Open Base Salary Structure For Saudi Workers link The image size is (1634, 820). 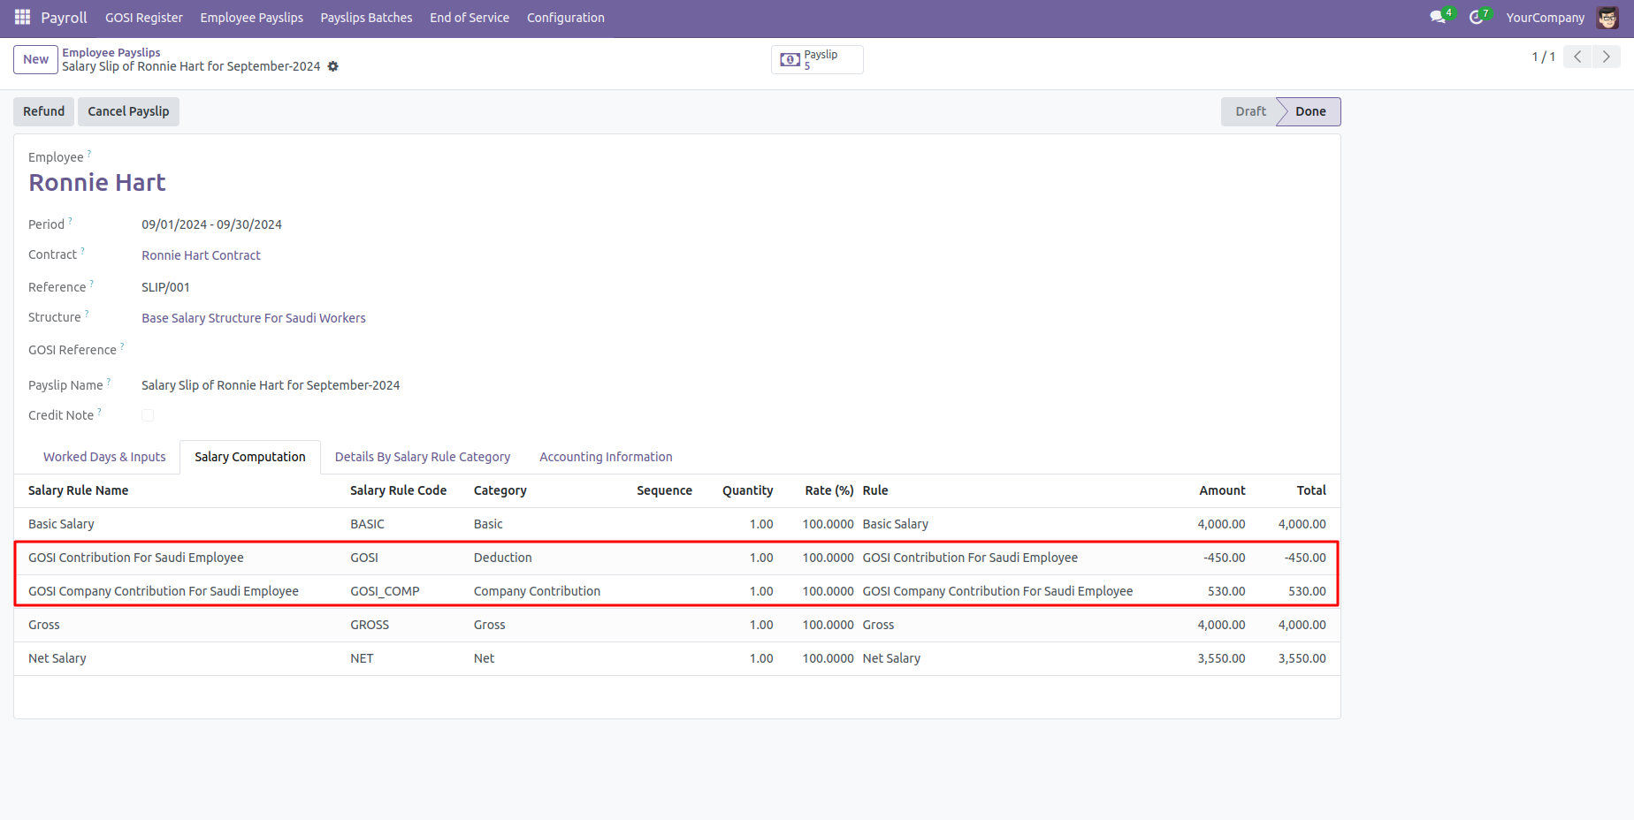(253, 318)
